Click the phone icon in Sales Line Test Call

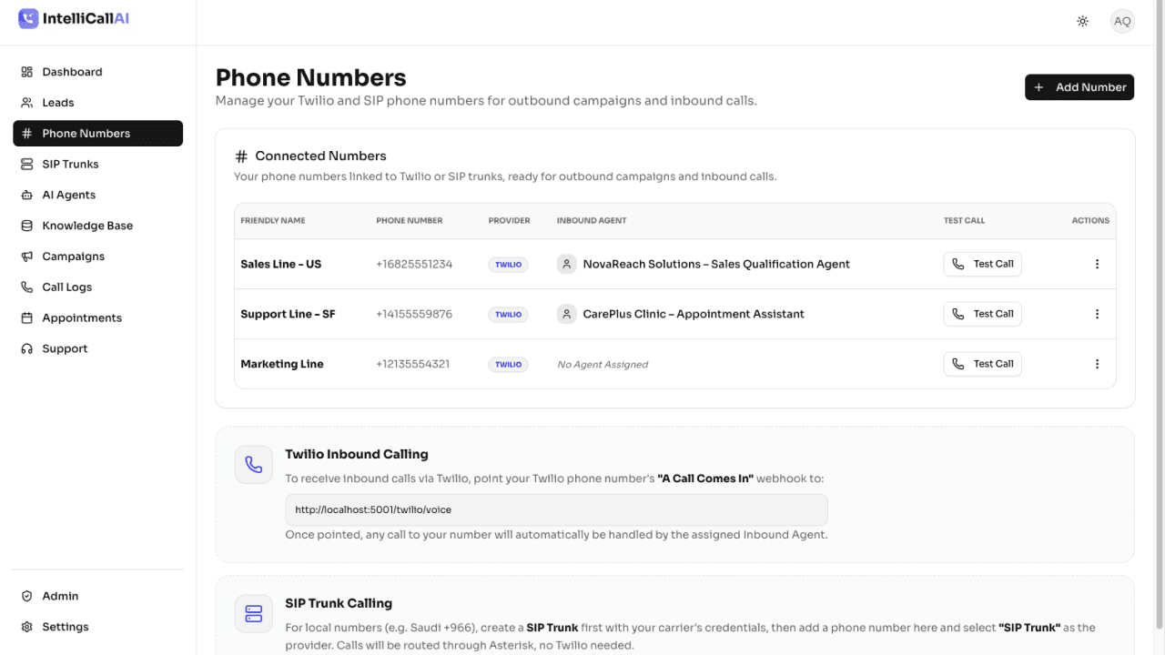coord(957,264)
